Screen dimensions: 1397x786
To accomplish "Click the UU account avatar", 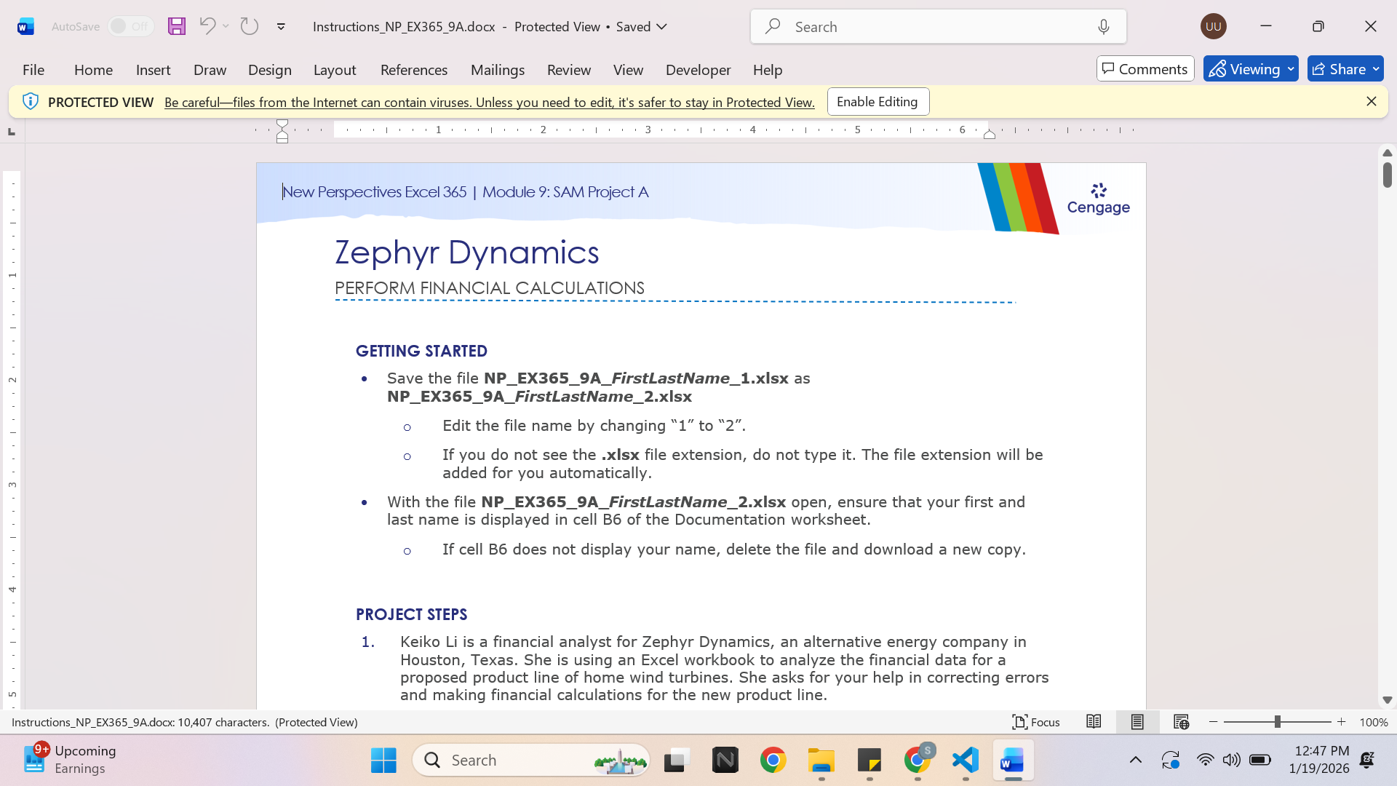I will [x=1213, y=26].
